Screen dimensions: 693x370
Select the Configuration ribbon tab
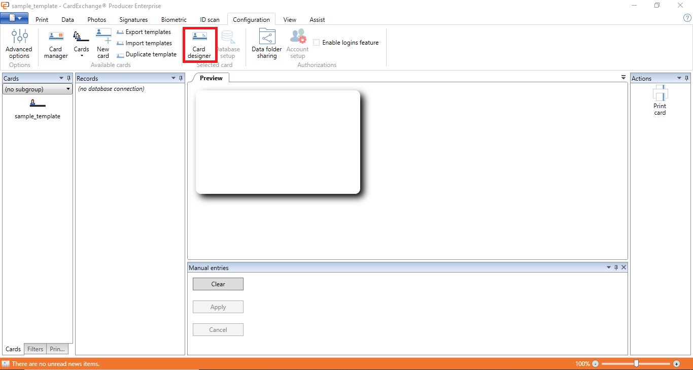252,20
